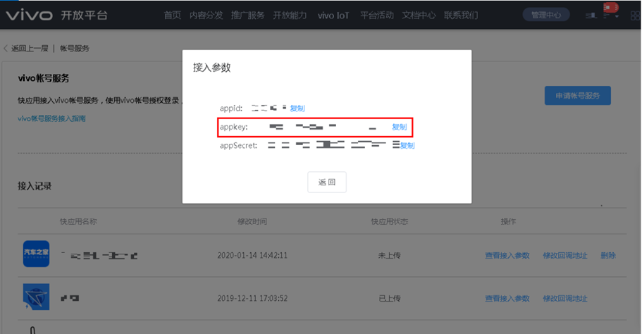This screenshot has width=642, height=334.
Task: Click the vivo logo in header
Action: click(x=29, y=15)
